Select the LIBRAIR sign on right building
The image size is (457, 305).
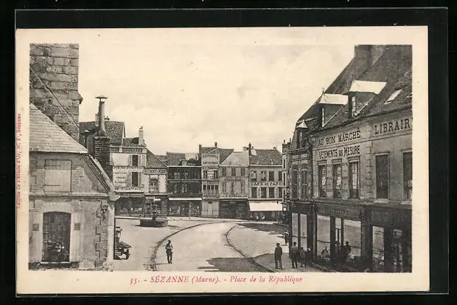point(391,126)
